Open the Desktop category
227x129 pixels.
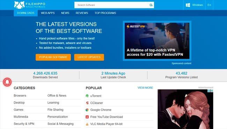(19, 103)
